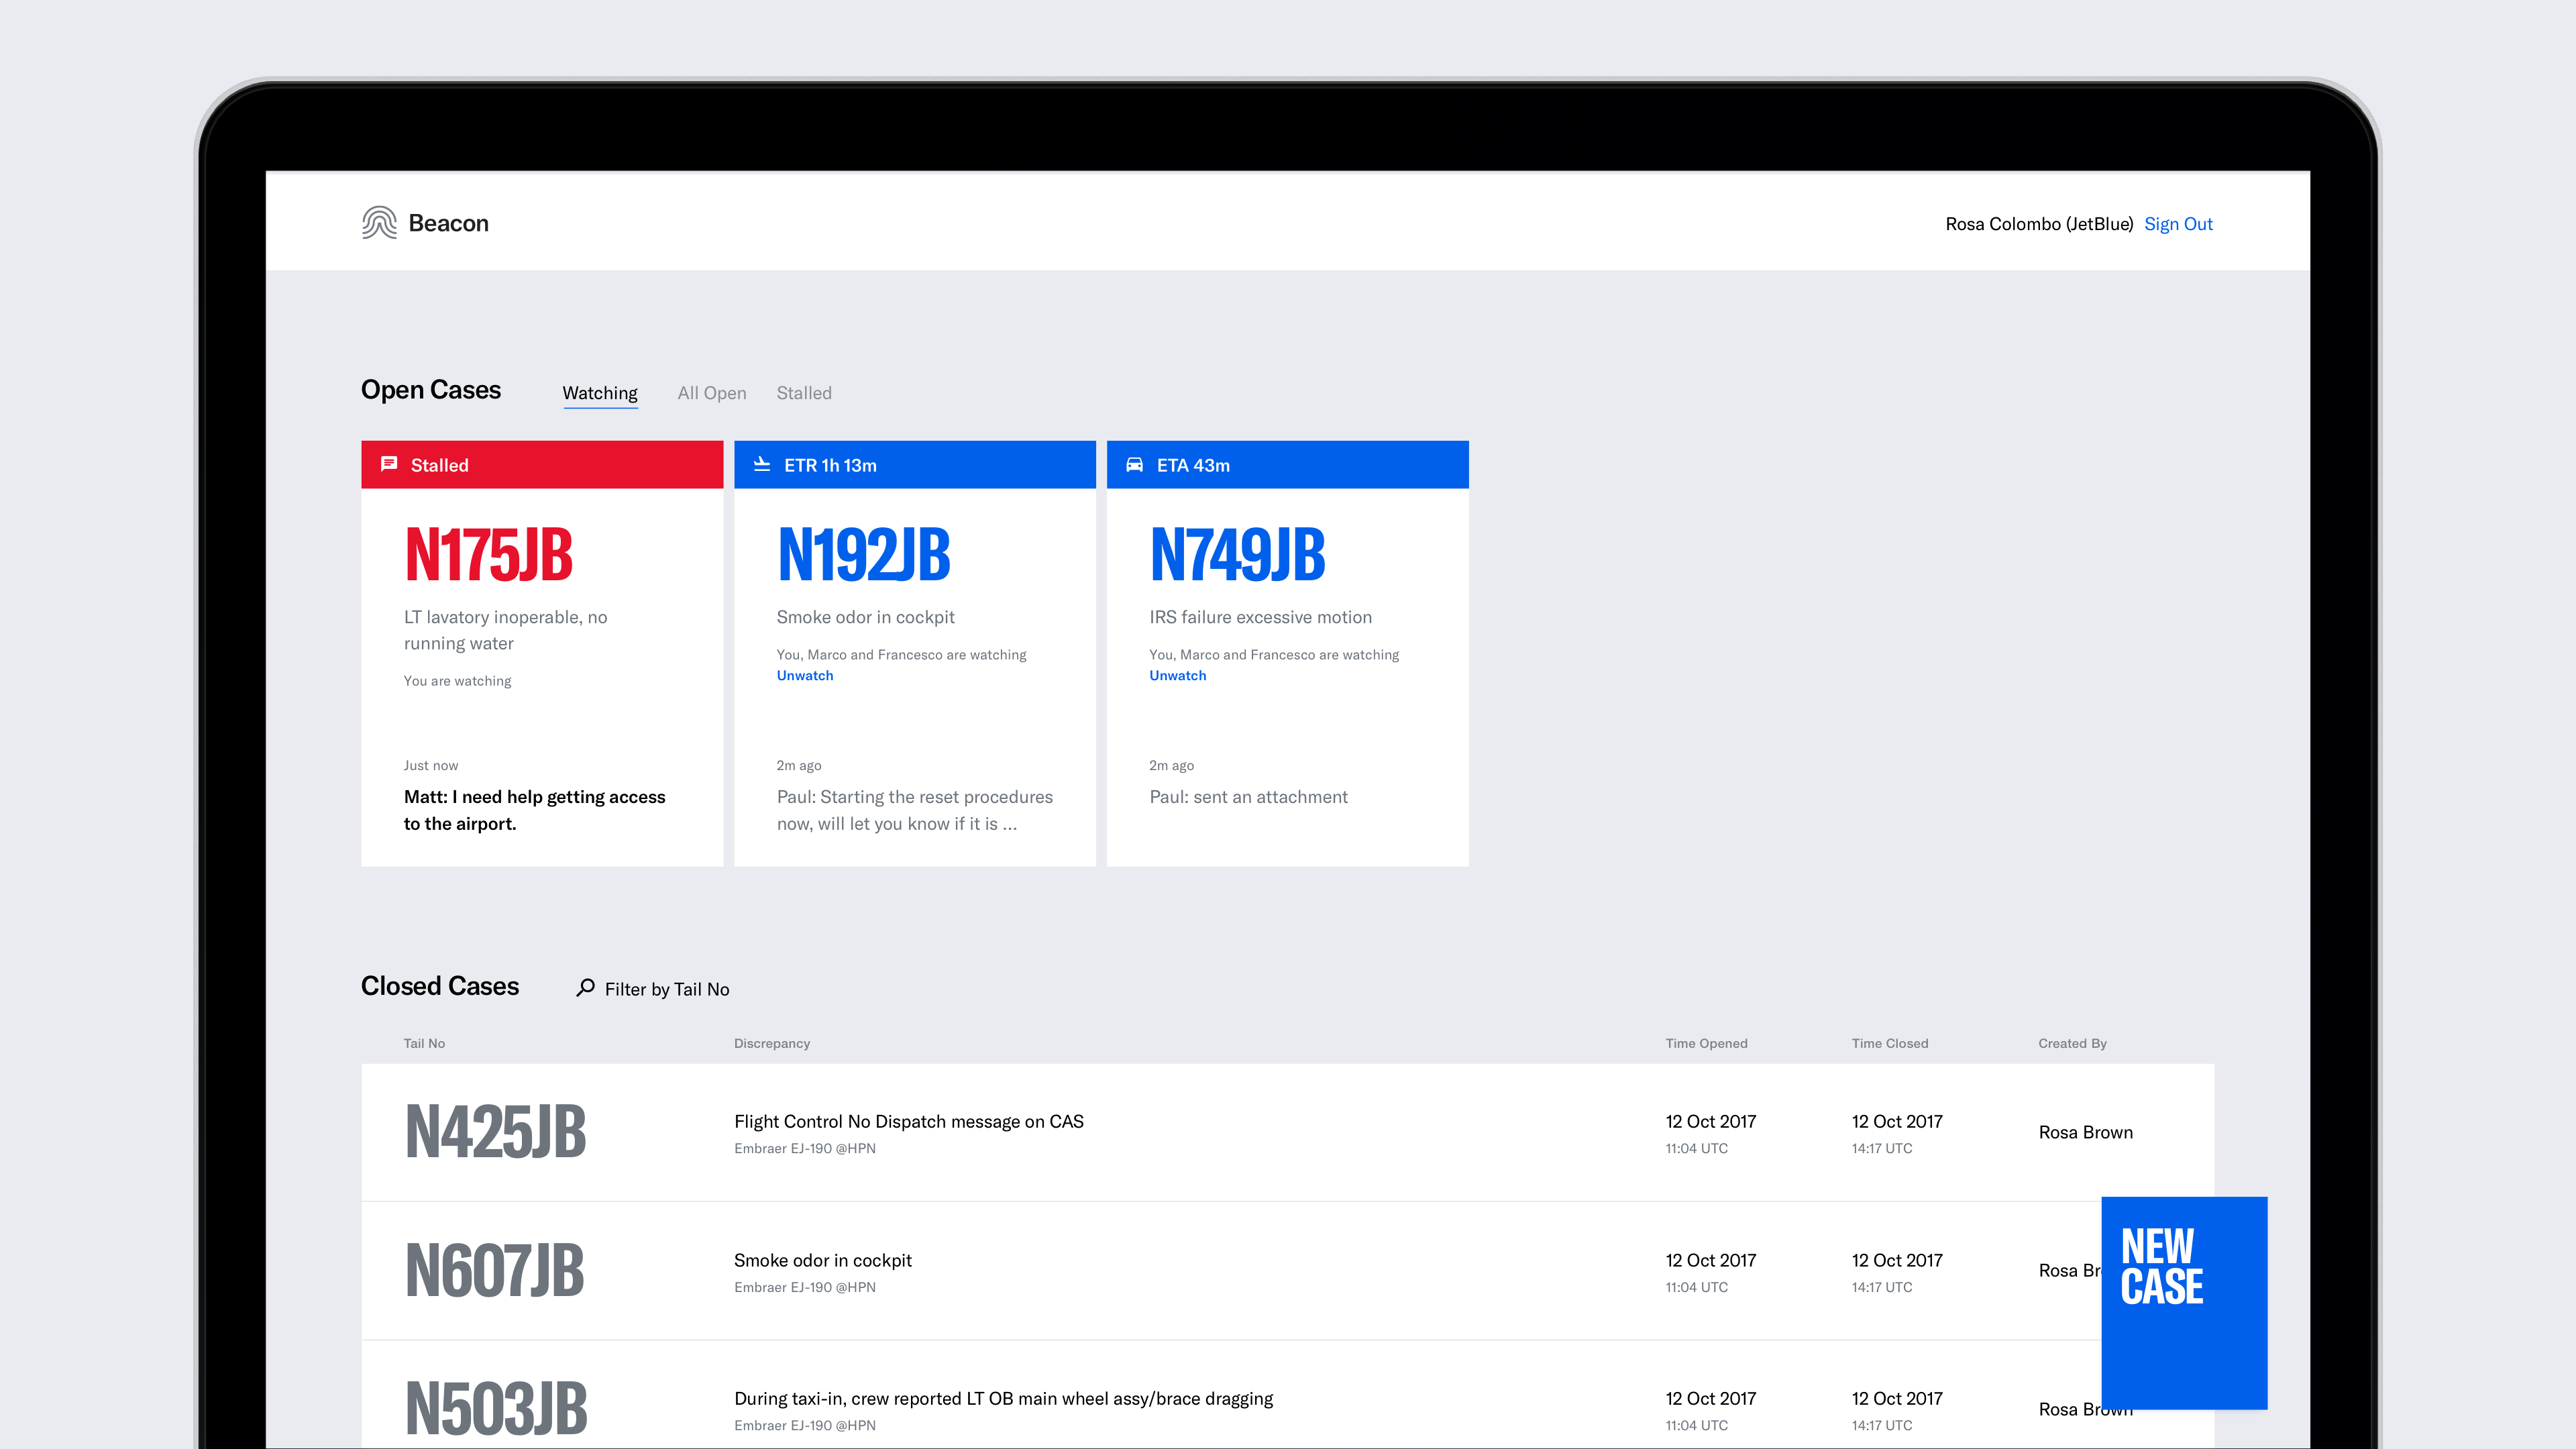Click the Beacon app name text
Viewport: 2576px width, 1449px height.
(448, 223)
